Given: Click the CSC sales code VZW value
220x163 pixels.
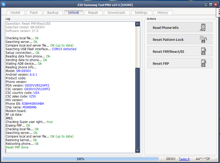Looking at the screenshot, I should [32, 96].
